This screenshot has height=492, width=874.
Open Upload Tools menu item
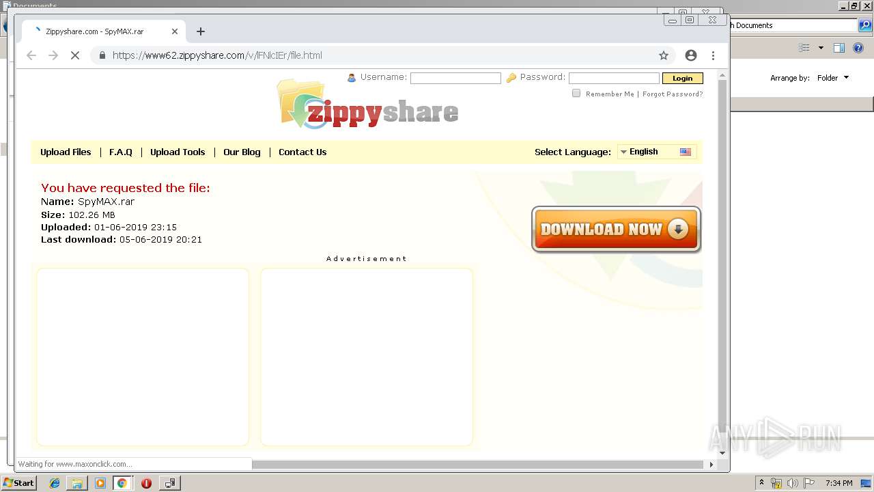pos(178,152)
